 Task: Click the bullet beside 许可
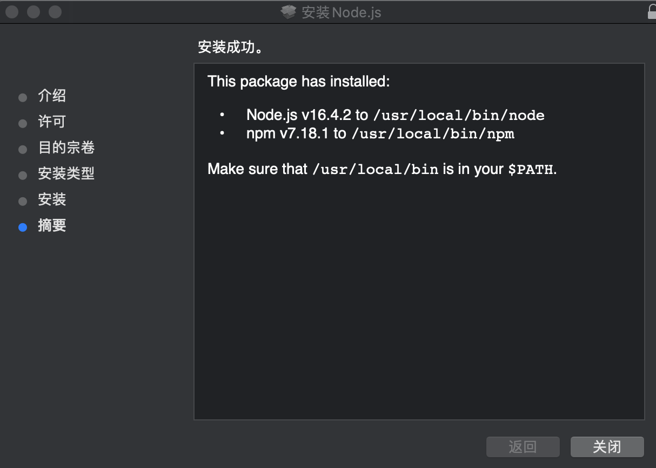(22, 123)
